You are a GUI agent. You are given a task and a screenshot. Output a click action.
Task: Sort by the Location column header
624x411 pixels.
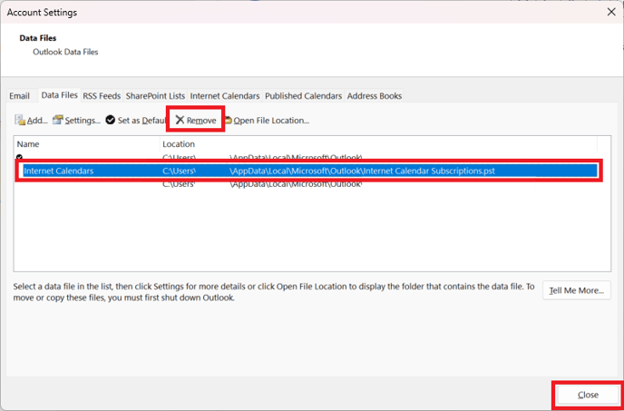click(x=378, y=143)
